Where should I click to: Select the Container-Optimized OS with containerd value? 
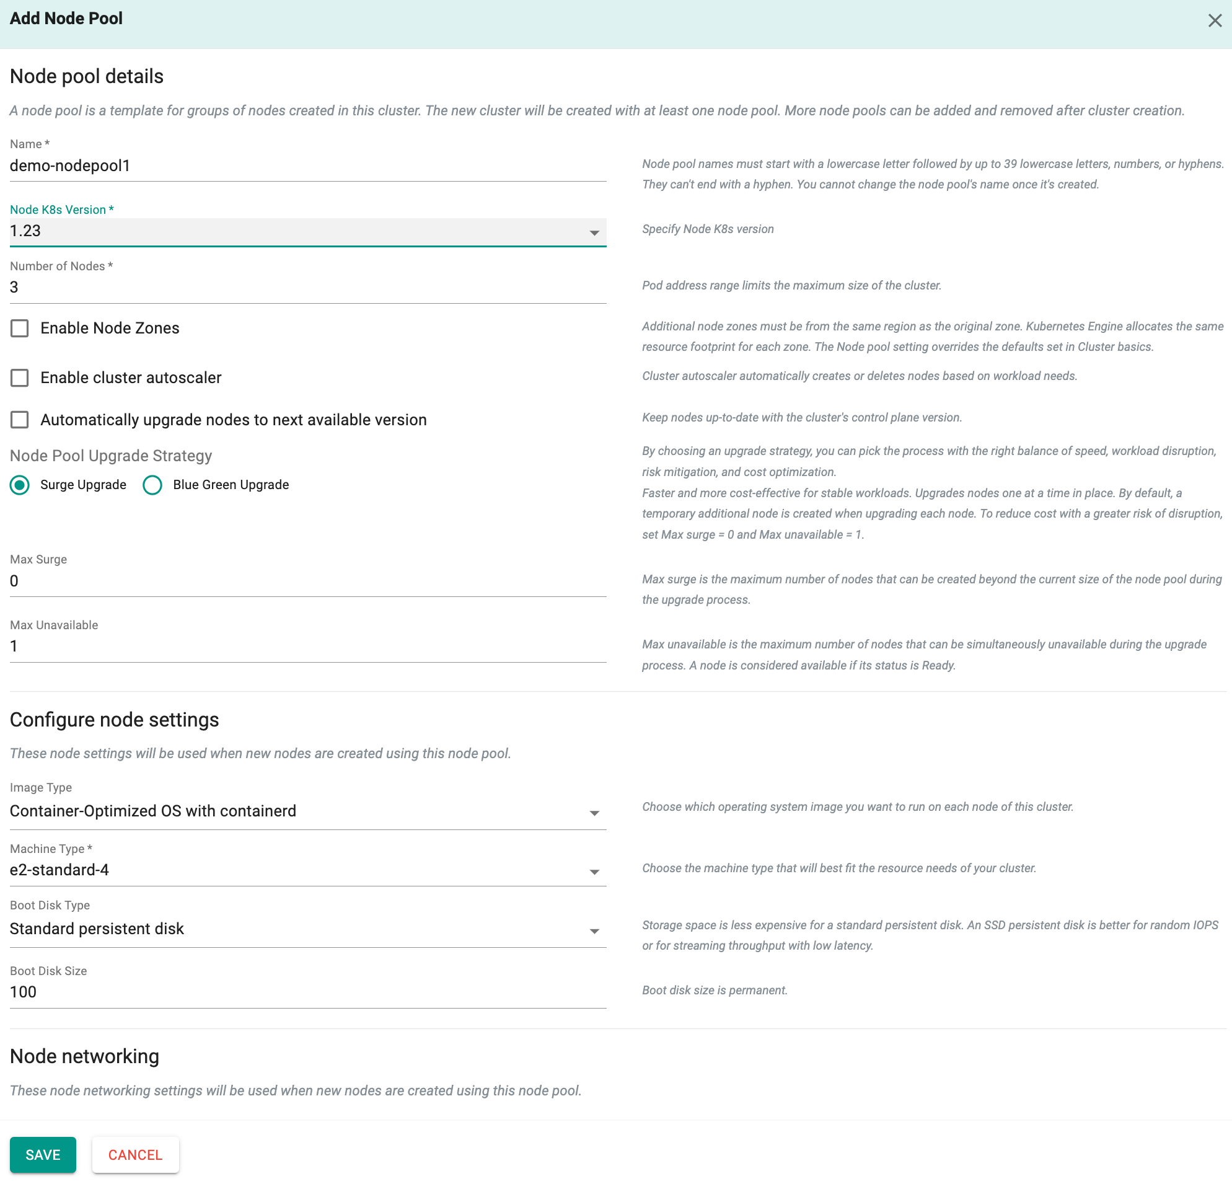(x=152, y=811)
